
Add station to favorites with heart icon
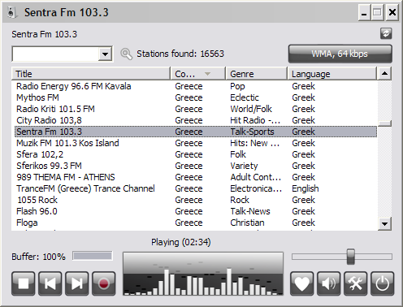(301, 283)
